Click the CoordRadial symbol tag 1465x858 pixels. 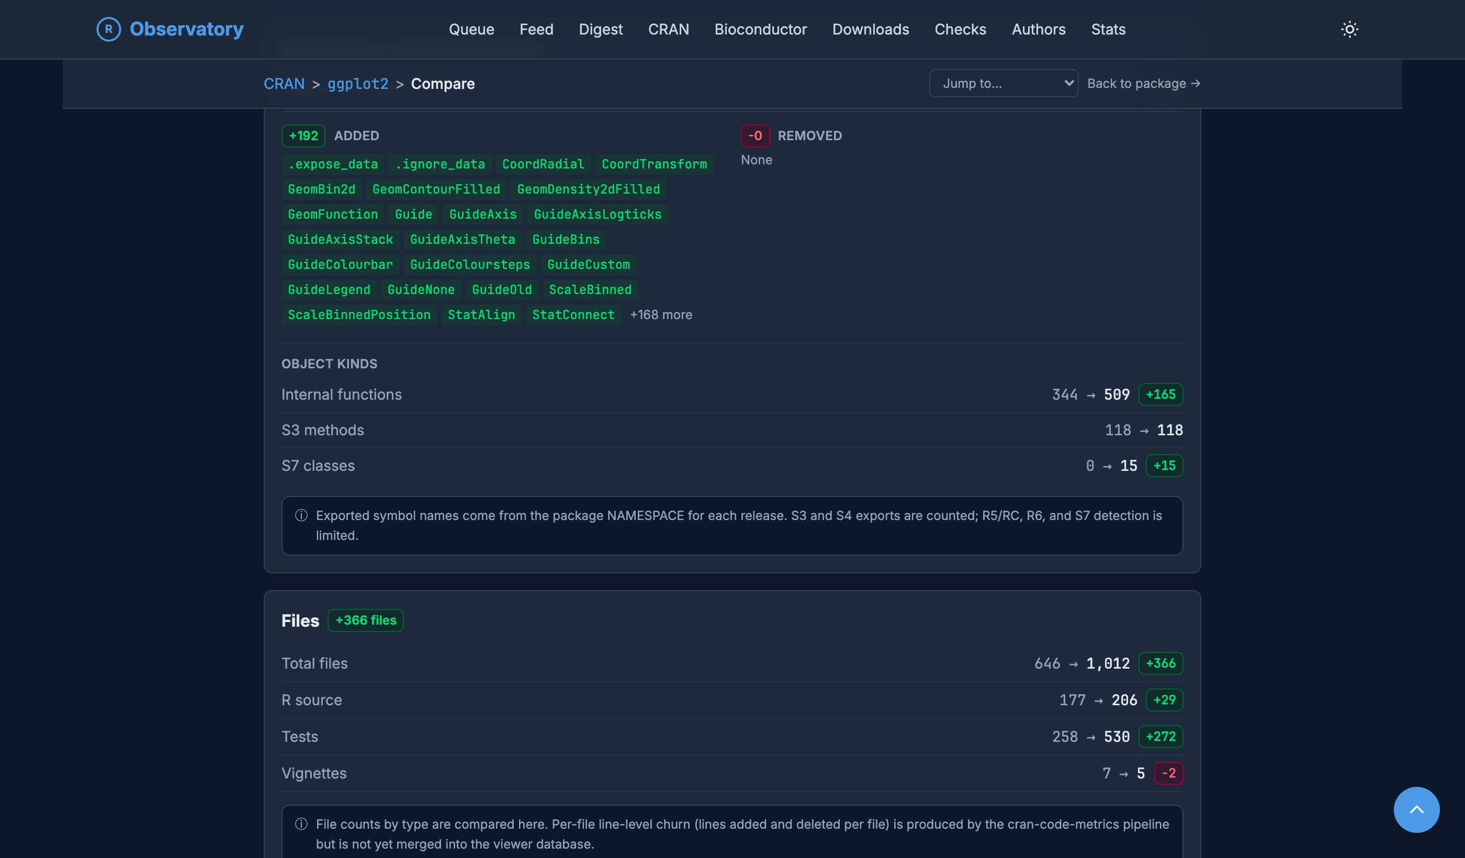coord(543,164)
